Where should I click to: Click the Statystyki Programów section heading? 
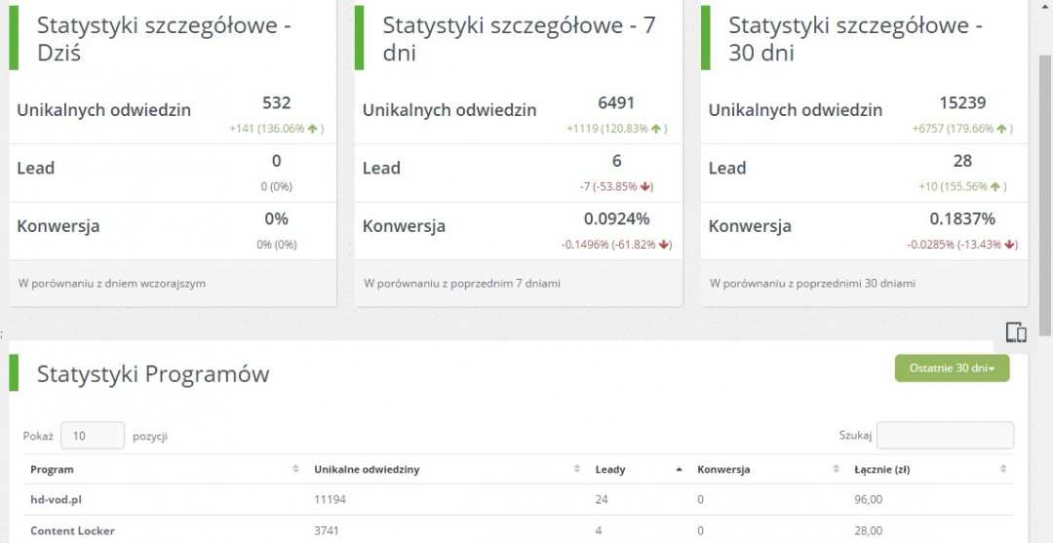(x=153, y=373)
